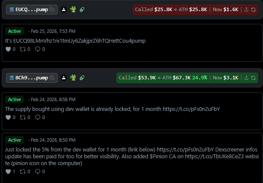Viewport: 263px width, 183px height.
Task: Retweet the Feb 25 7:53 PM post
Action: 23,49
